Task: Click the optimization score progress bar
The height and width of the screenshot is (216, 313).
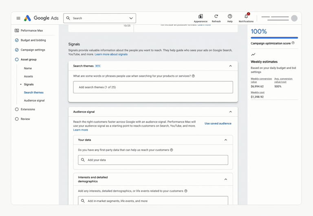Action: coord(274,38)
